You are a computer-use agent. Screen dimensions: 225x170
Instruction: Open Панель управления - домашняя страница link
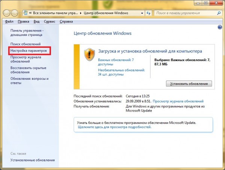click(27, 33)
